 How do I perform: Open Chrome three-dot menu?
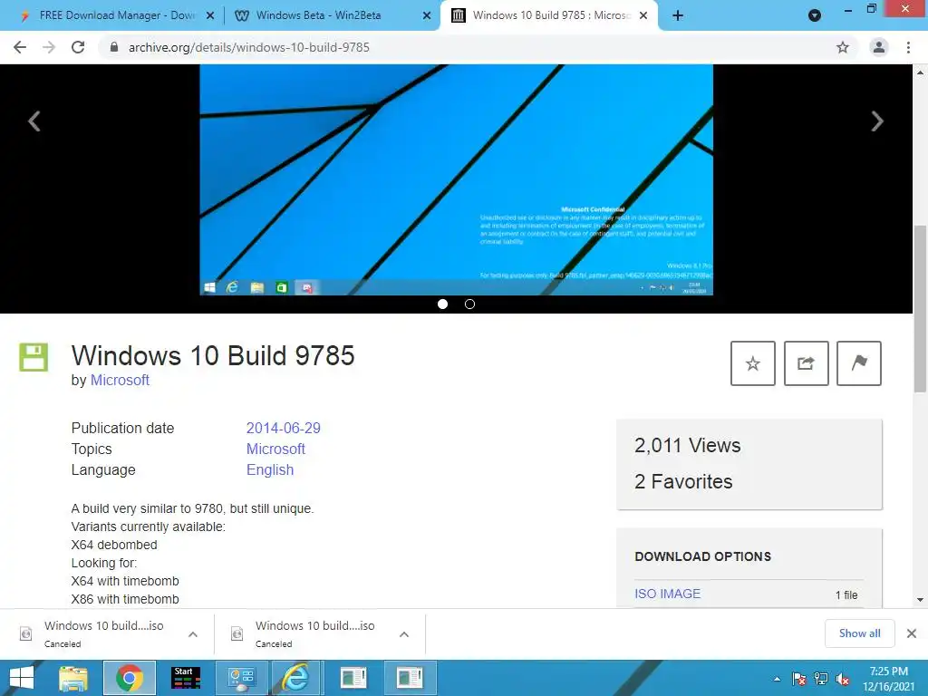pos(908,47)
